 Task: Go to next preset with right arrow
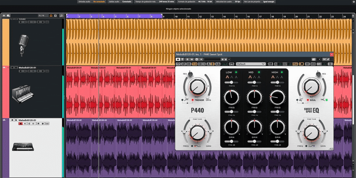267,64
